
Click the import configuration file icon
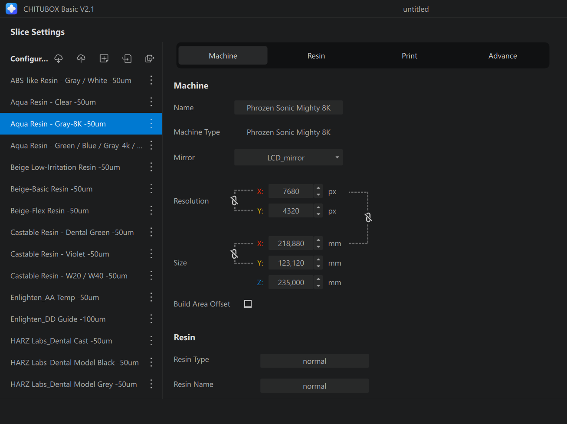tap(127, 59)
